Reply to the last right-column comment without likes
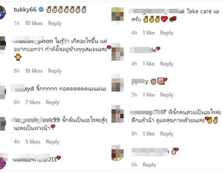This screenshot has width=223, height=172. (149, 164)
